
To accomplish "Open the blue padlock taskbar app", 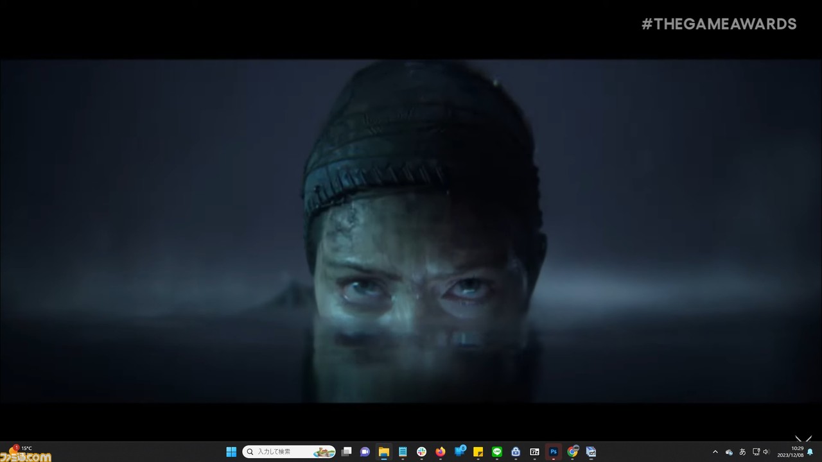I will pos(516,452).
